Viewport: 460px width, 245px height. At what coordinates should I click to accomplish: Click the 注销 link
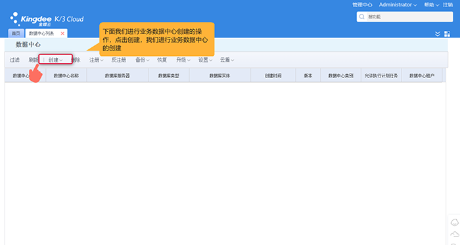[x=448, y=5]
